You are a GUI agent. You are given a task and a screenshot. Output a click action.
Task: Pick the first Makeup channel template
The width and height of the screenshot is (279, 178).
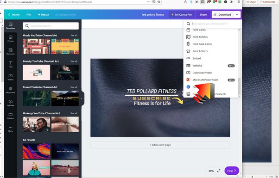[x=36, y=124]
